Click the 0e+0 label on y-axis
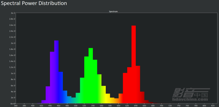219x107 pixels. [13, 104]
